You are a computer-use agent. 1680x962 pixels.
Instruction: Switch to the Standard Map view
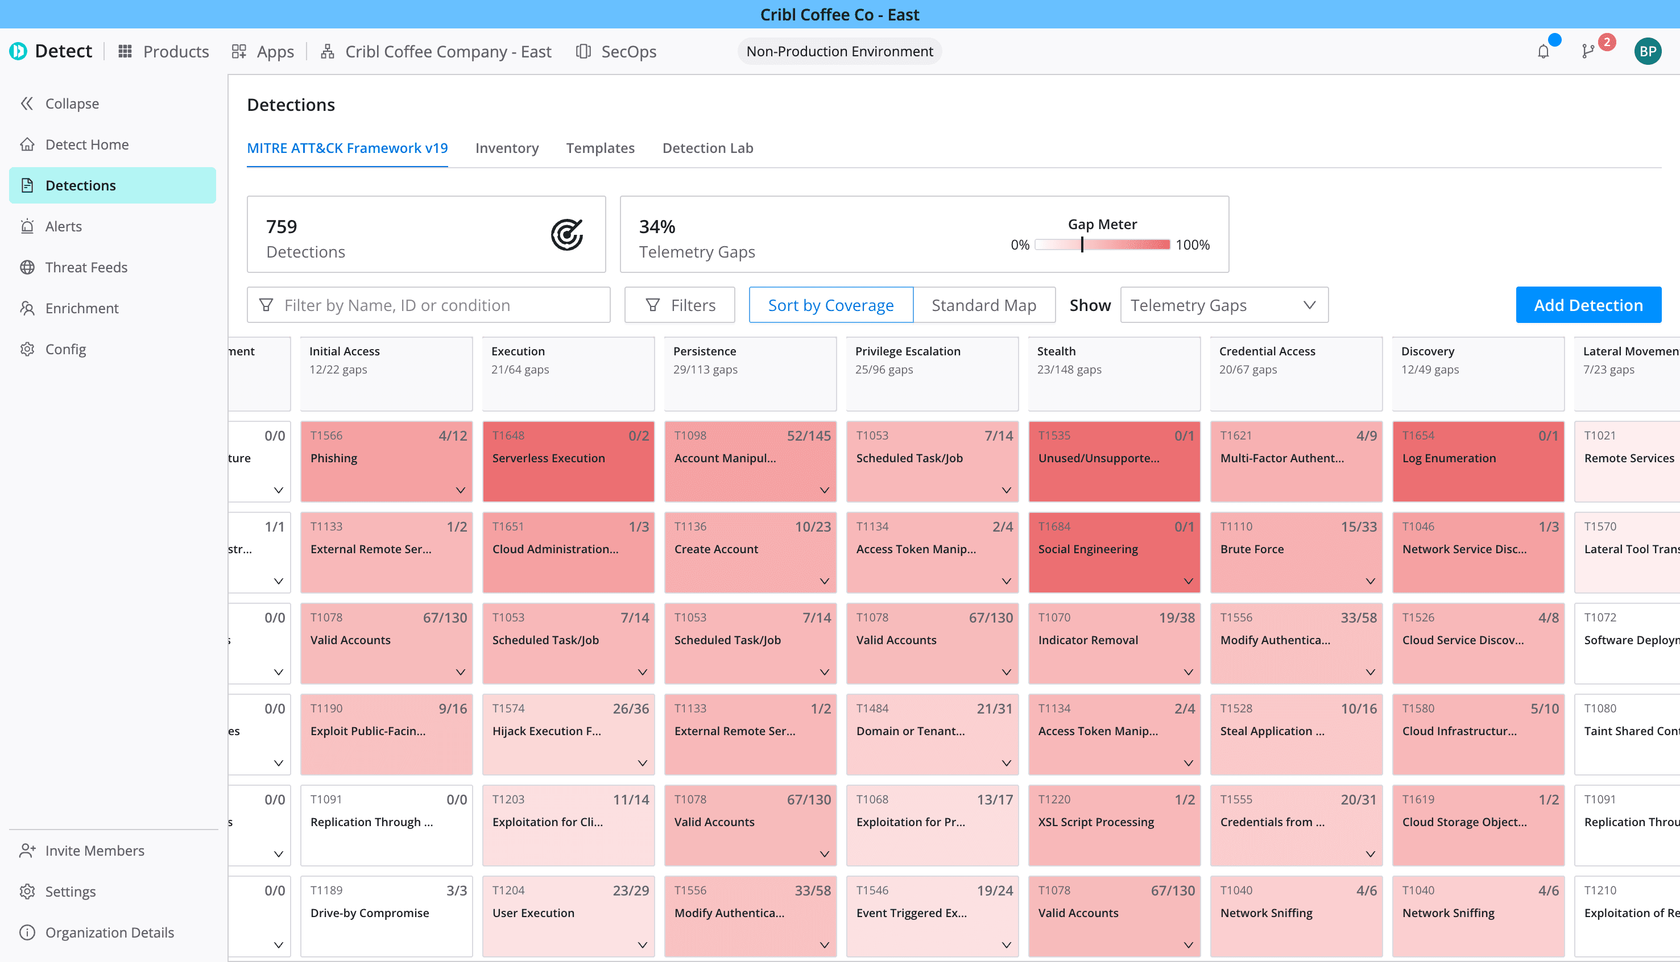point(984,305)
